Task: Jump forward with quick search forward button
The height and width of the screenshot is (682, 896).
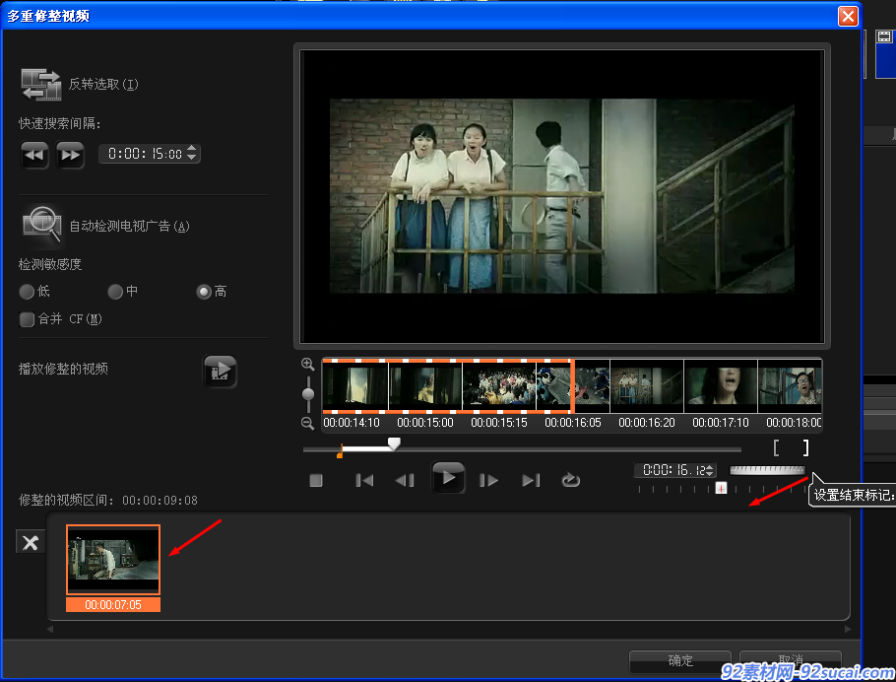Action: pyautogui.click(x=70, y=155)
